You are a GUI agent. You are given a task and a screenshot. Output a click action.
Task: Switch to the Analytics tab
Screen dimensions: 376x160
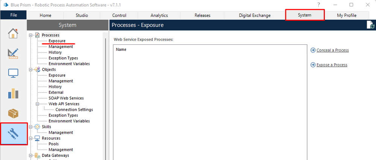[x=159, y=15]
